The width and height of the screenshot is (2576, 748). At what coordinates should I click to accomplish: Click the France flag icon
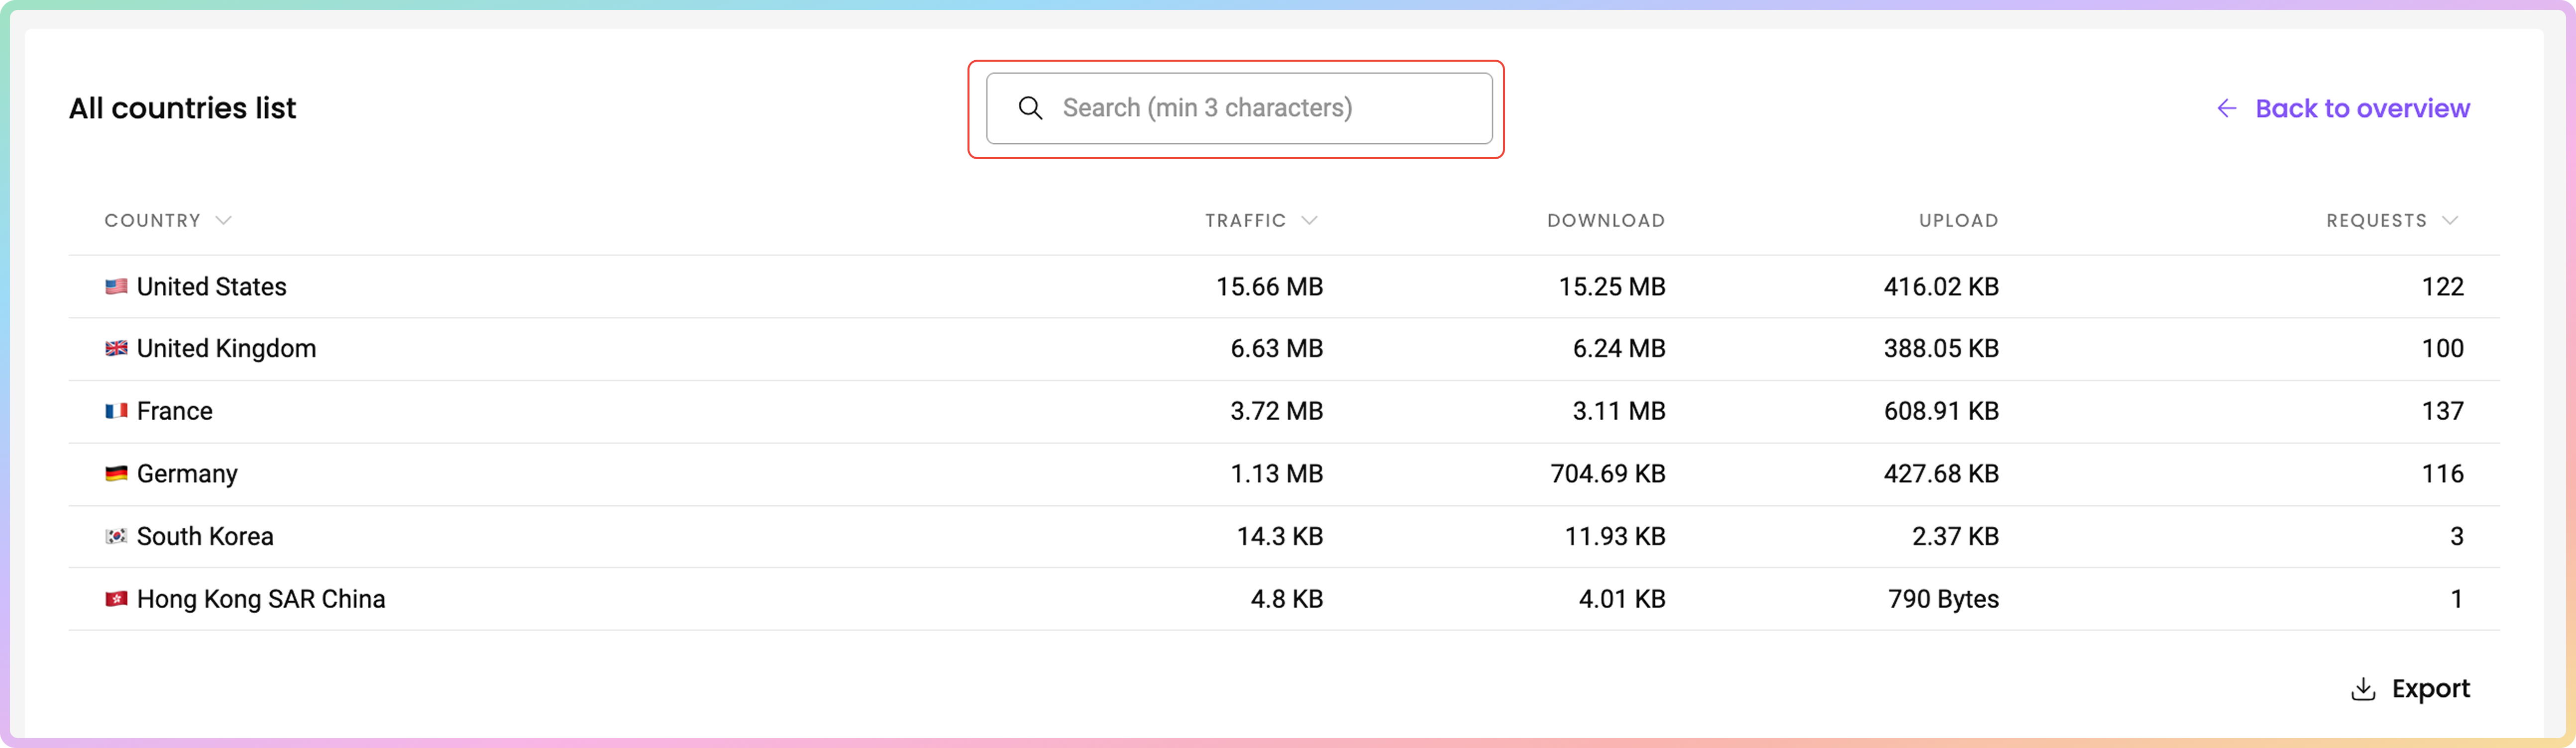pos(116,411)
